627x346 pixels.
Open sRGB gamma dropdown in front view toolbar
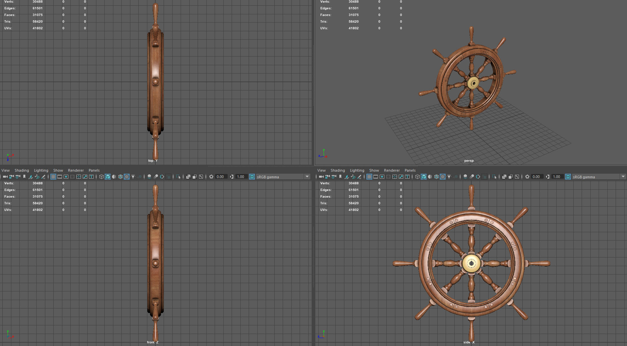tap(283, 177)
